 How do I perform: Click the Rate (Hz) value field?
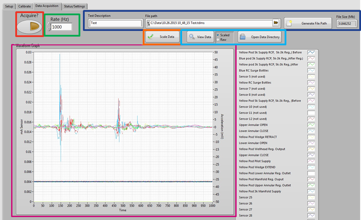pos(61,27)
